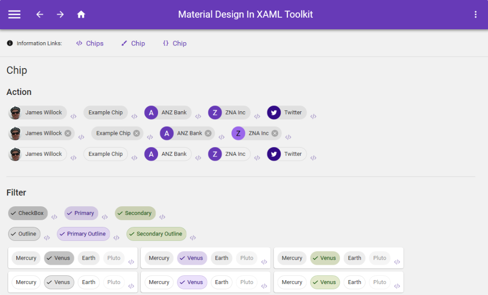
Task: Click the outlined ZNA Inc chip
Action: pos(229,154)
